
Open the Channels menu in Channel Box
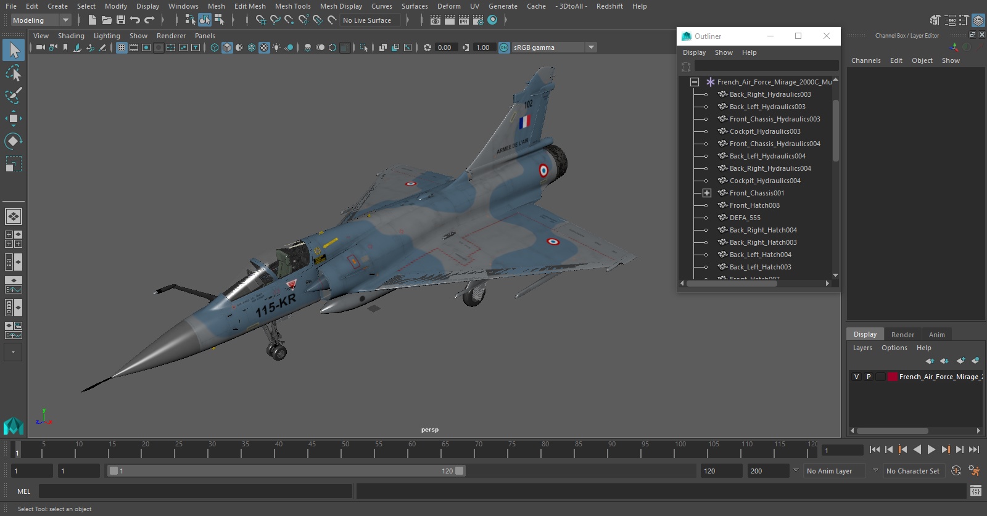(866, 60)
